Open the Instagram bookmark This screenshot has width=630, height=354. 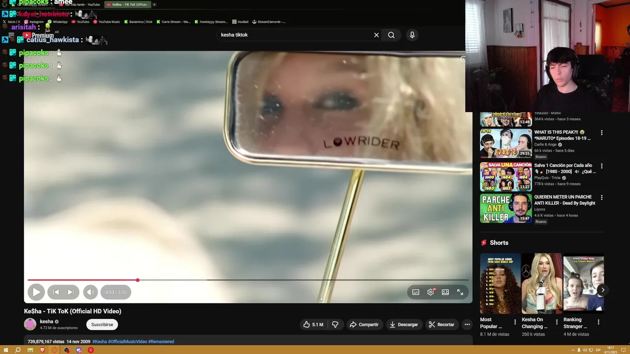(34, 22)
